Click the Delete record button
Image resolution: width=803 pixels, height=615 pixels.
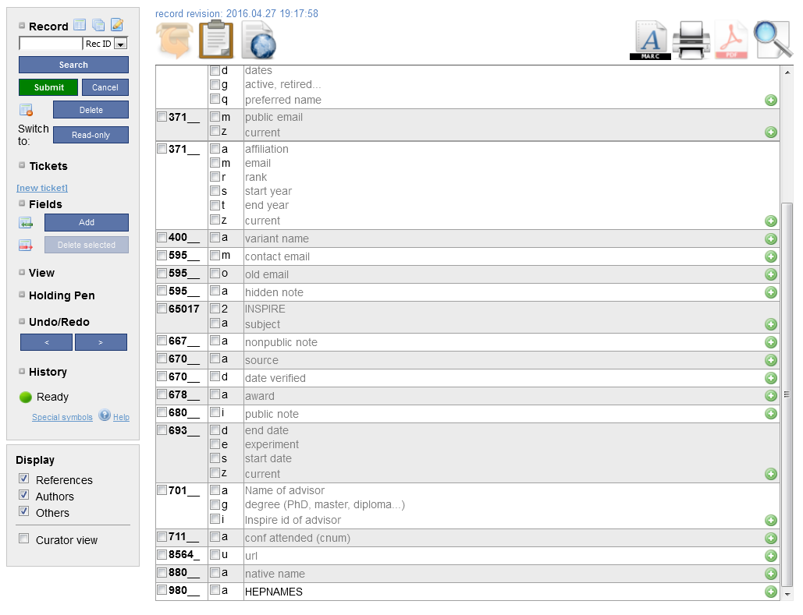tap(91, 110)
